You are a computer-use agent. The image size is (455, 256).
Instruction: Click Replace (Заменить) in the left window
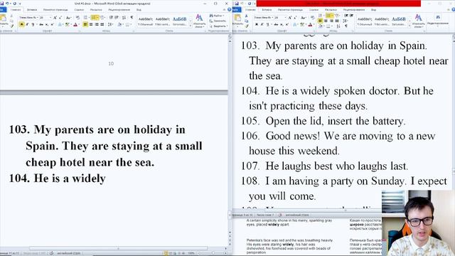point(218,21)
